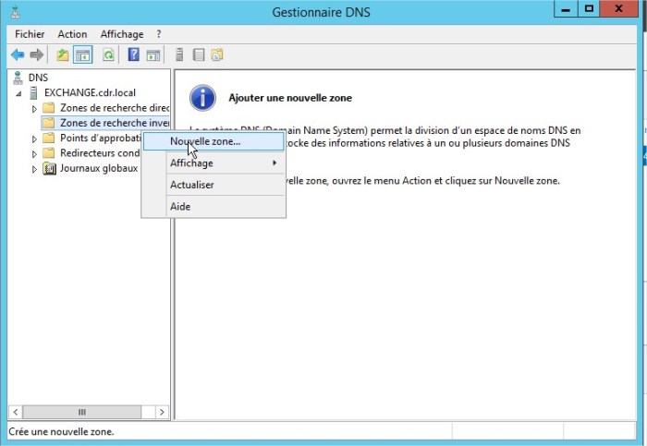Viewport: 647px width, 446px height.
Task: Click the status bar text Crée une nouvelle zone
Action: tap(61, 431)
